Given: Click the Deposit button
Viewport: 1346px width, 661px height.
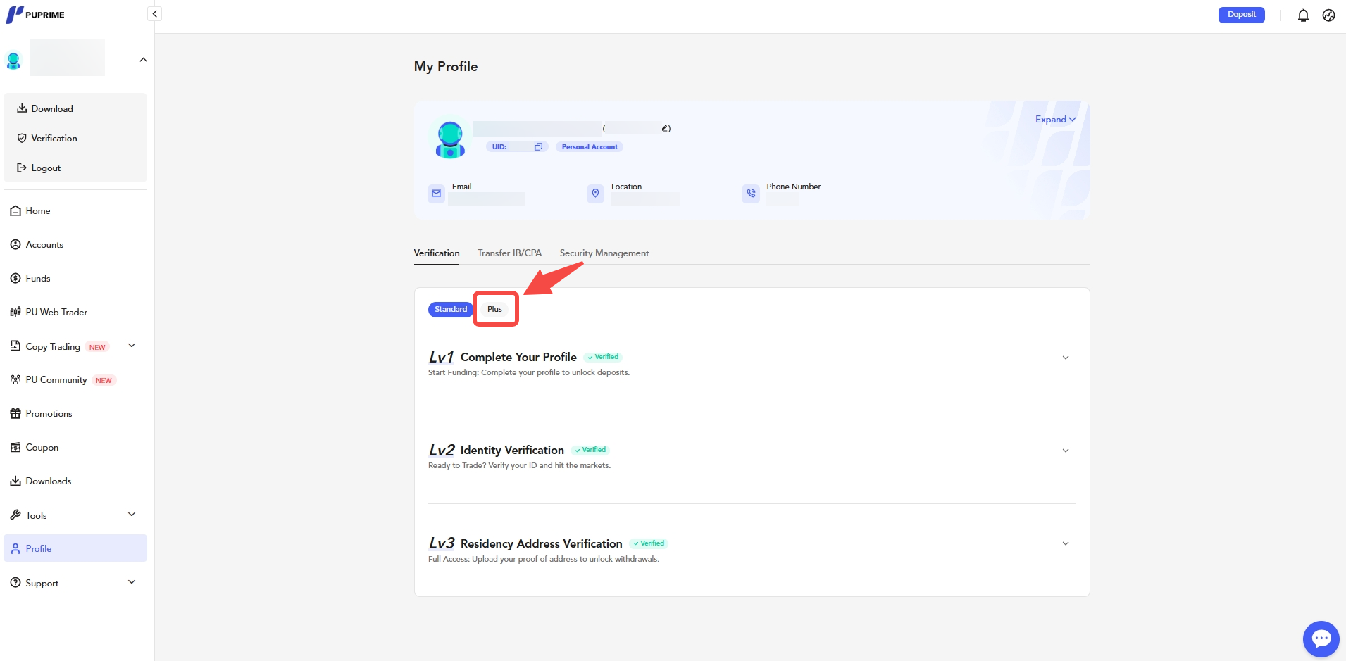Looking at the screenshot, I should tap(1241, 15).
